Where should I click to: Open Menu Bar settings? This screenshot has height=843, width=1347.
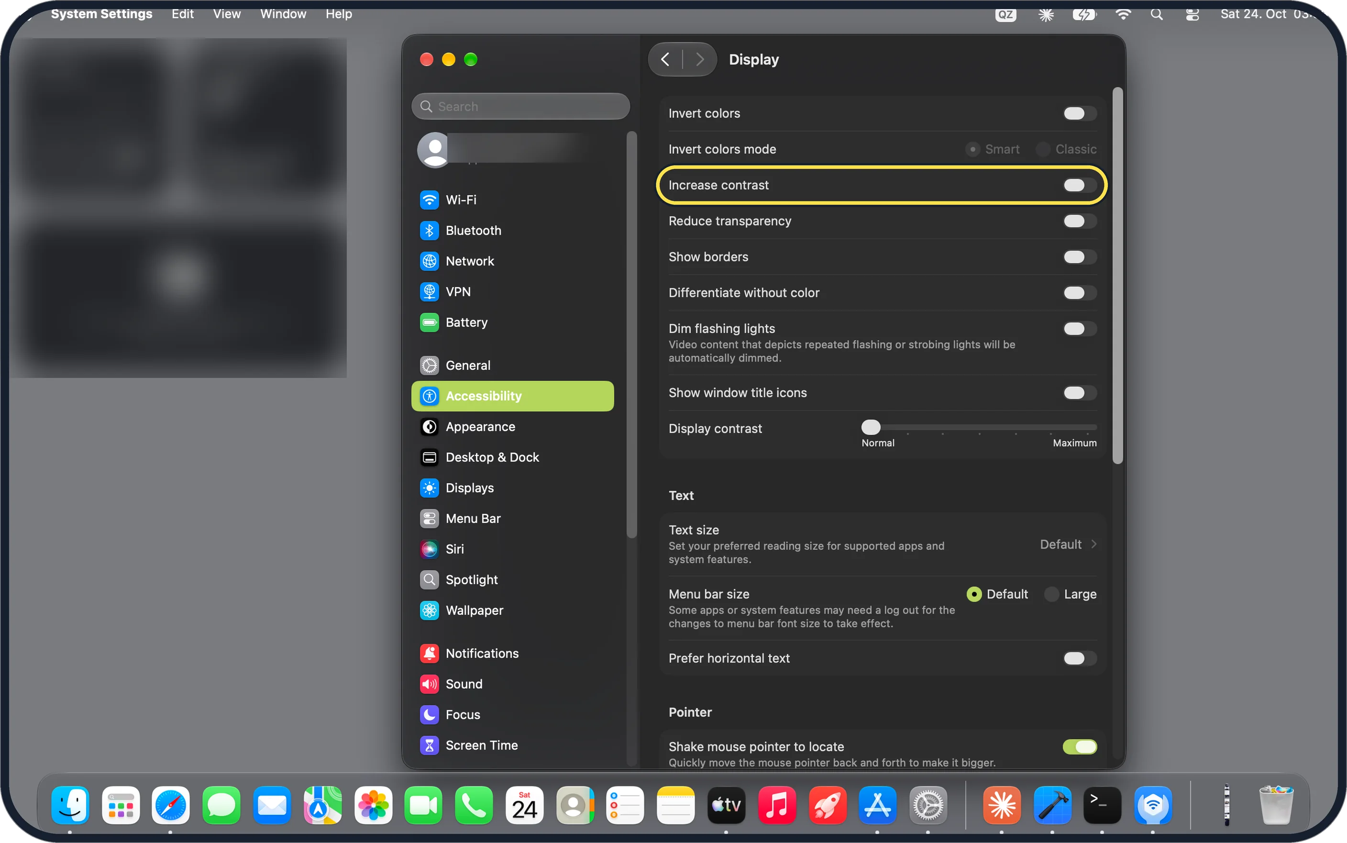click(512, 519)
